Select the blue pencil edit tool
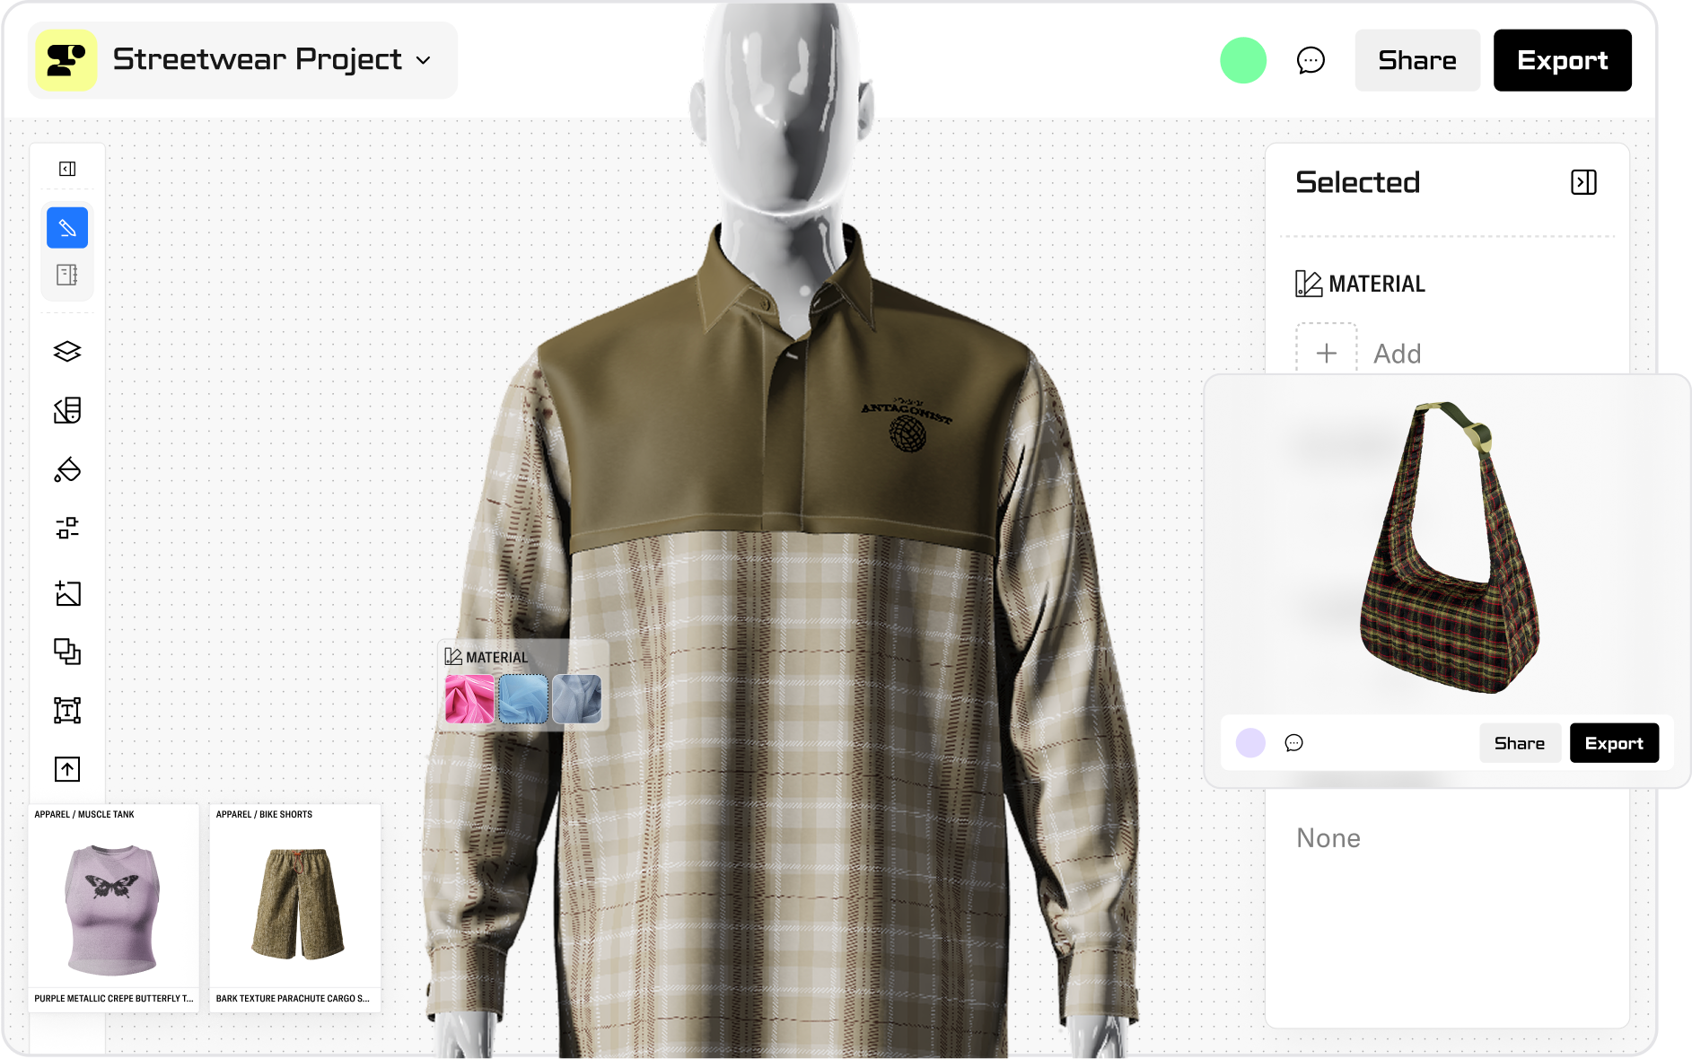1692x1059 pixels. 67,228
